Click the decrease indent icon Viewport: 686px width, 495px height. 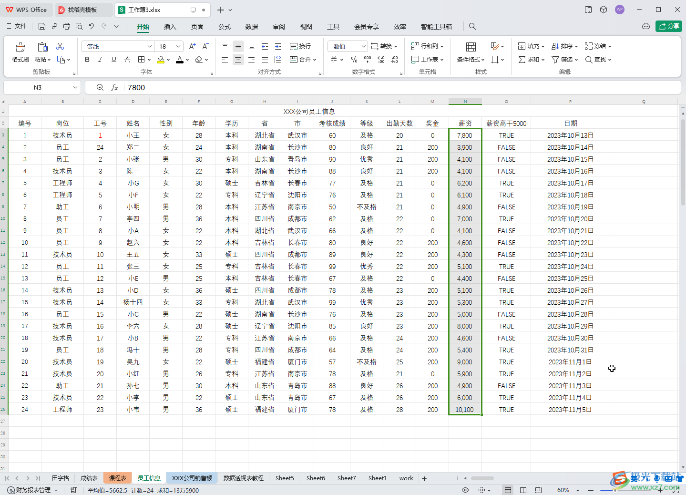point(265,46)
